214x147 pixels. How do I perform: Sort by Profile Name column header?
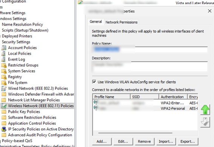tap(112, 97)
